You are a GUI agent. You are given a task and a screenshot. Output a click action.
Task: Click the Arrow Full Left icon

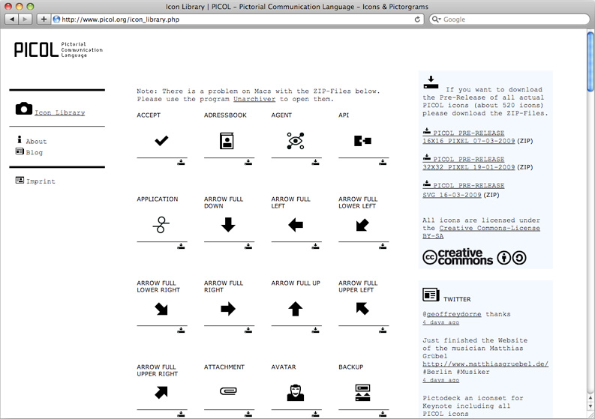point(295,225)
